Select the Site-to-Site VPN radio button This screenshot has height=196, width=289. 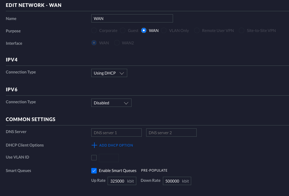point(242,31)
